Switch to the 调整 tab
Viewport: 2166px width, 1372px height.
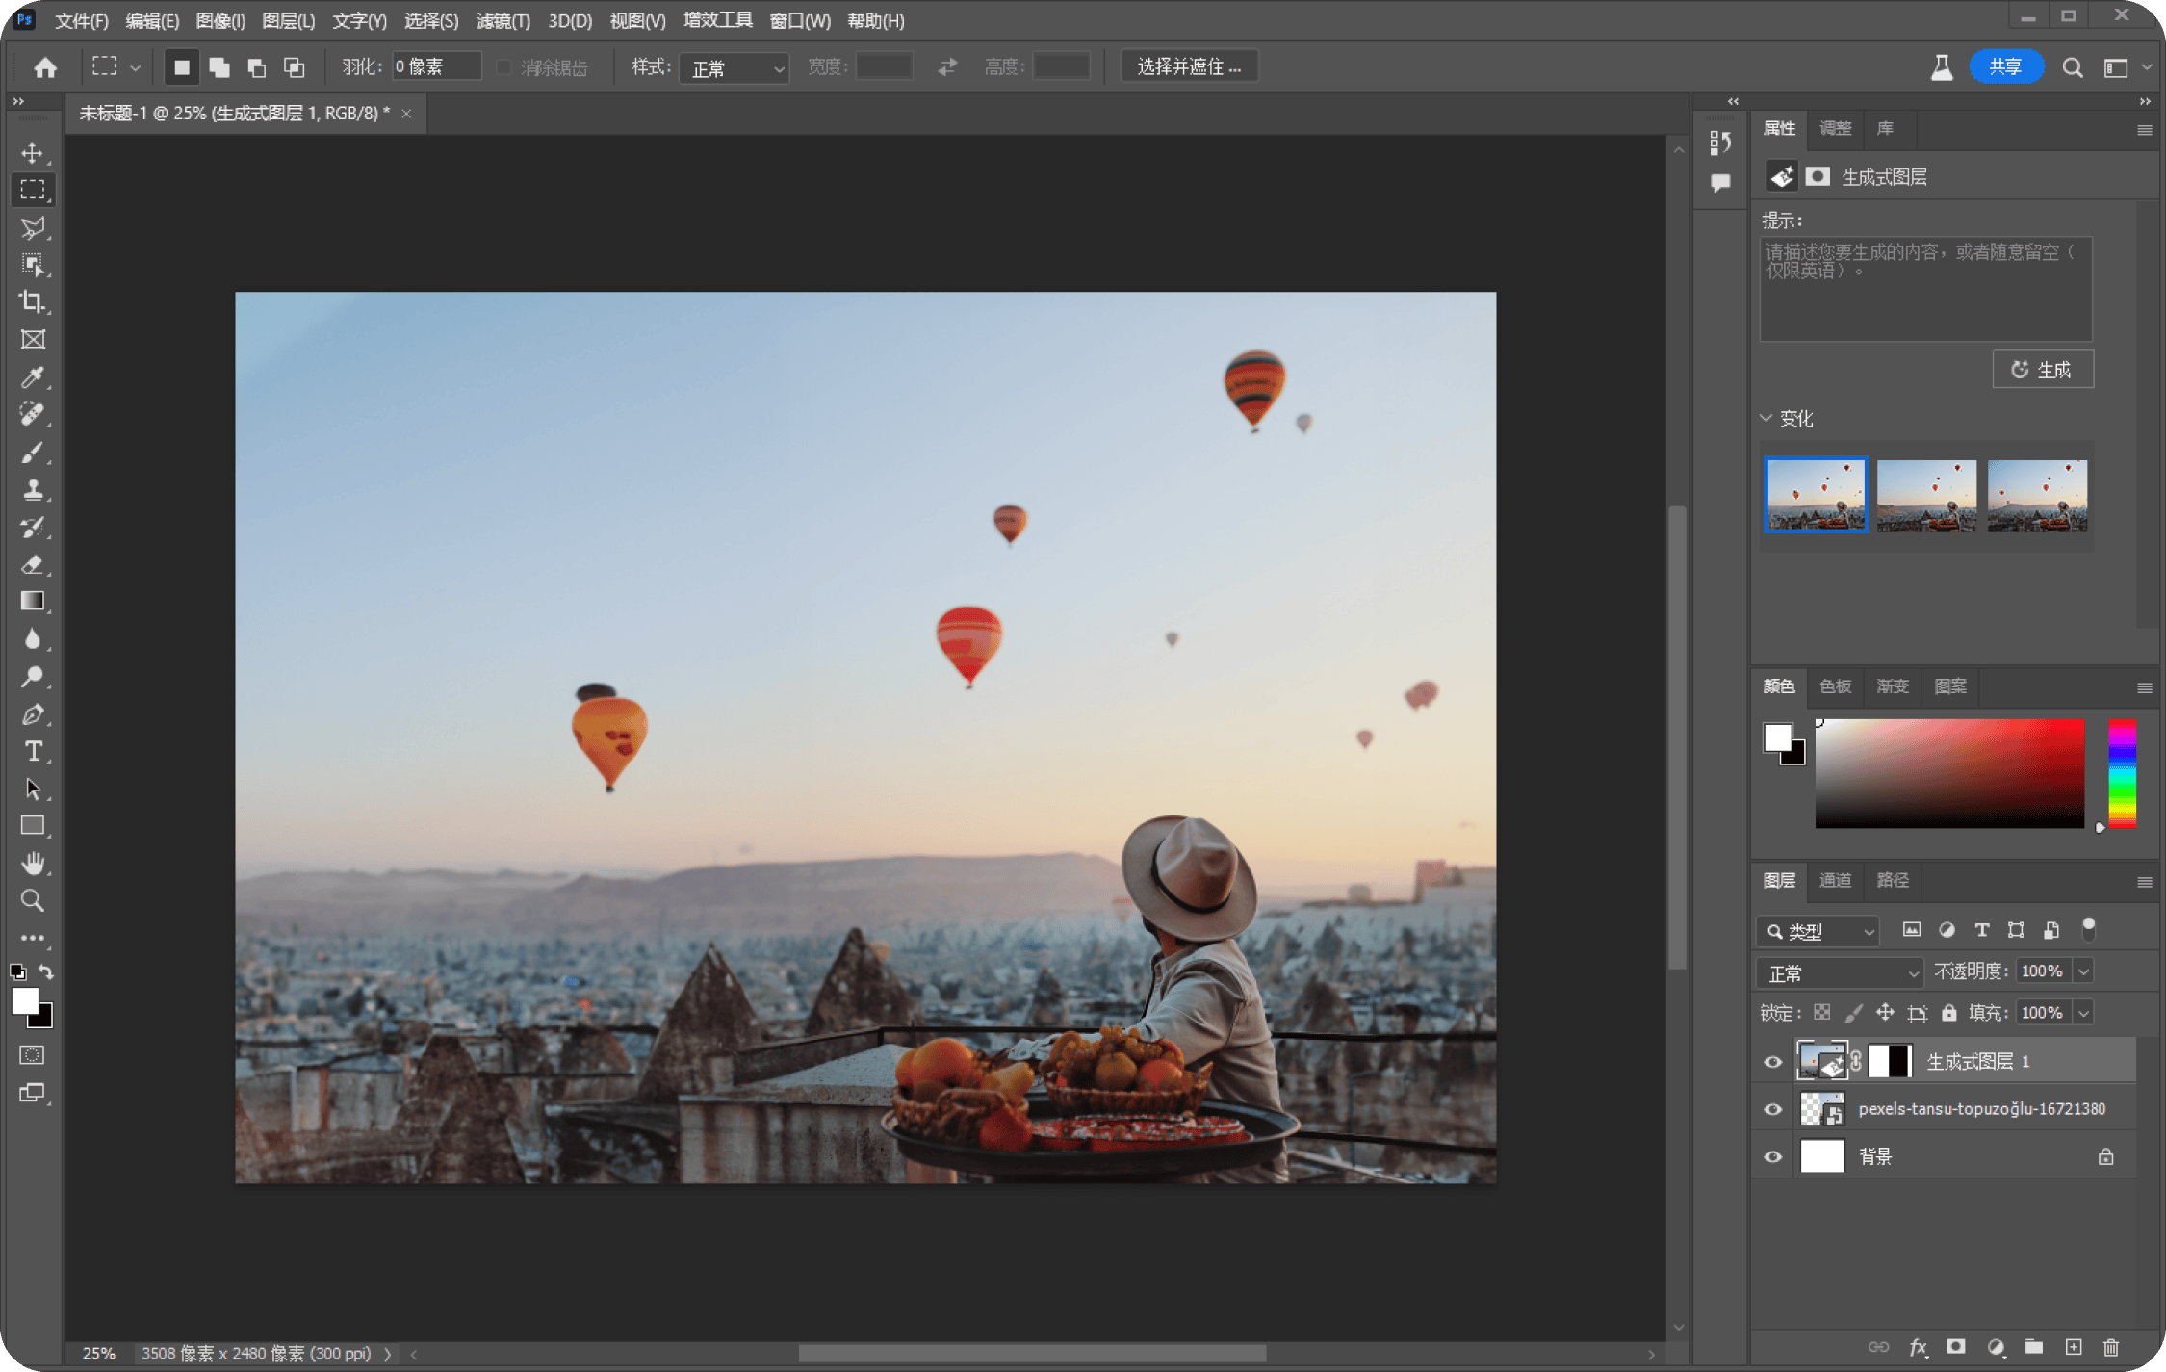click(x=1836, y=128)
